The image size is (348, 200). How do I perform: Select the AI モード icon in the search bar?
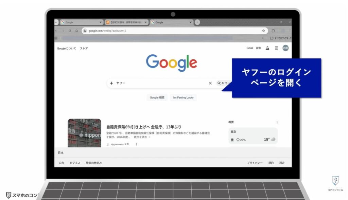(x=219, y=83)
